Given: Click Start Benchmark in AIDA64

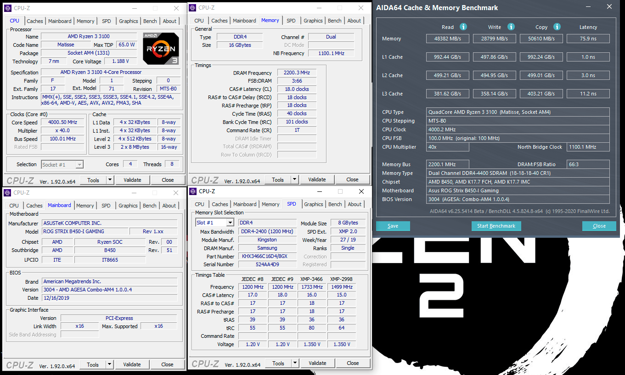Looking at the screenshot, I should tap(496, 226).
